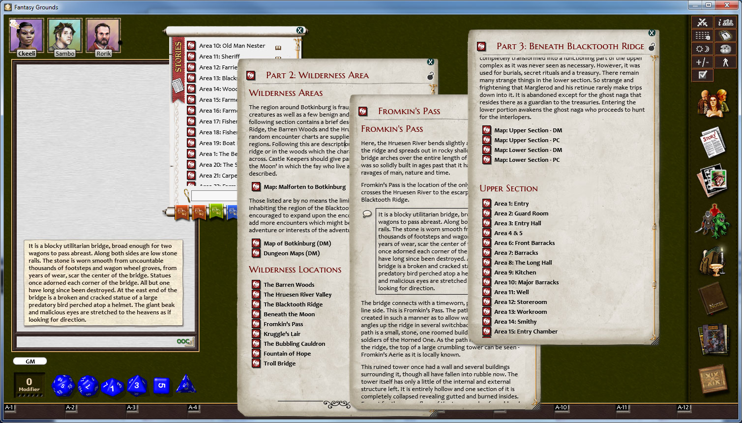Click the GM chat mode selector
The image size is (742, 423).
(30, 361)
